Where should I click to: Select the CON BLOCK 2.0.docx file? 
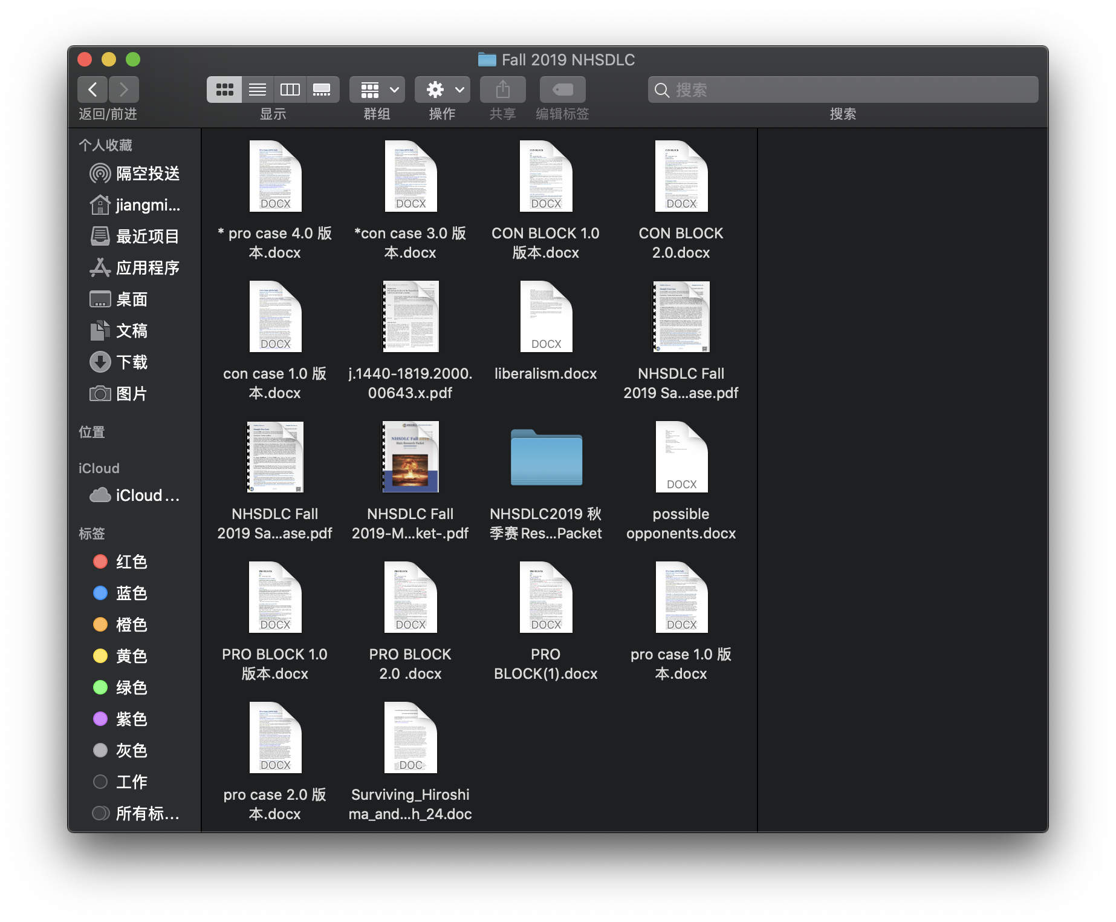click(681, 176)
